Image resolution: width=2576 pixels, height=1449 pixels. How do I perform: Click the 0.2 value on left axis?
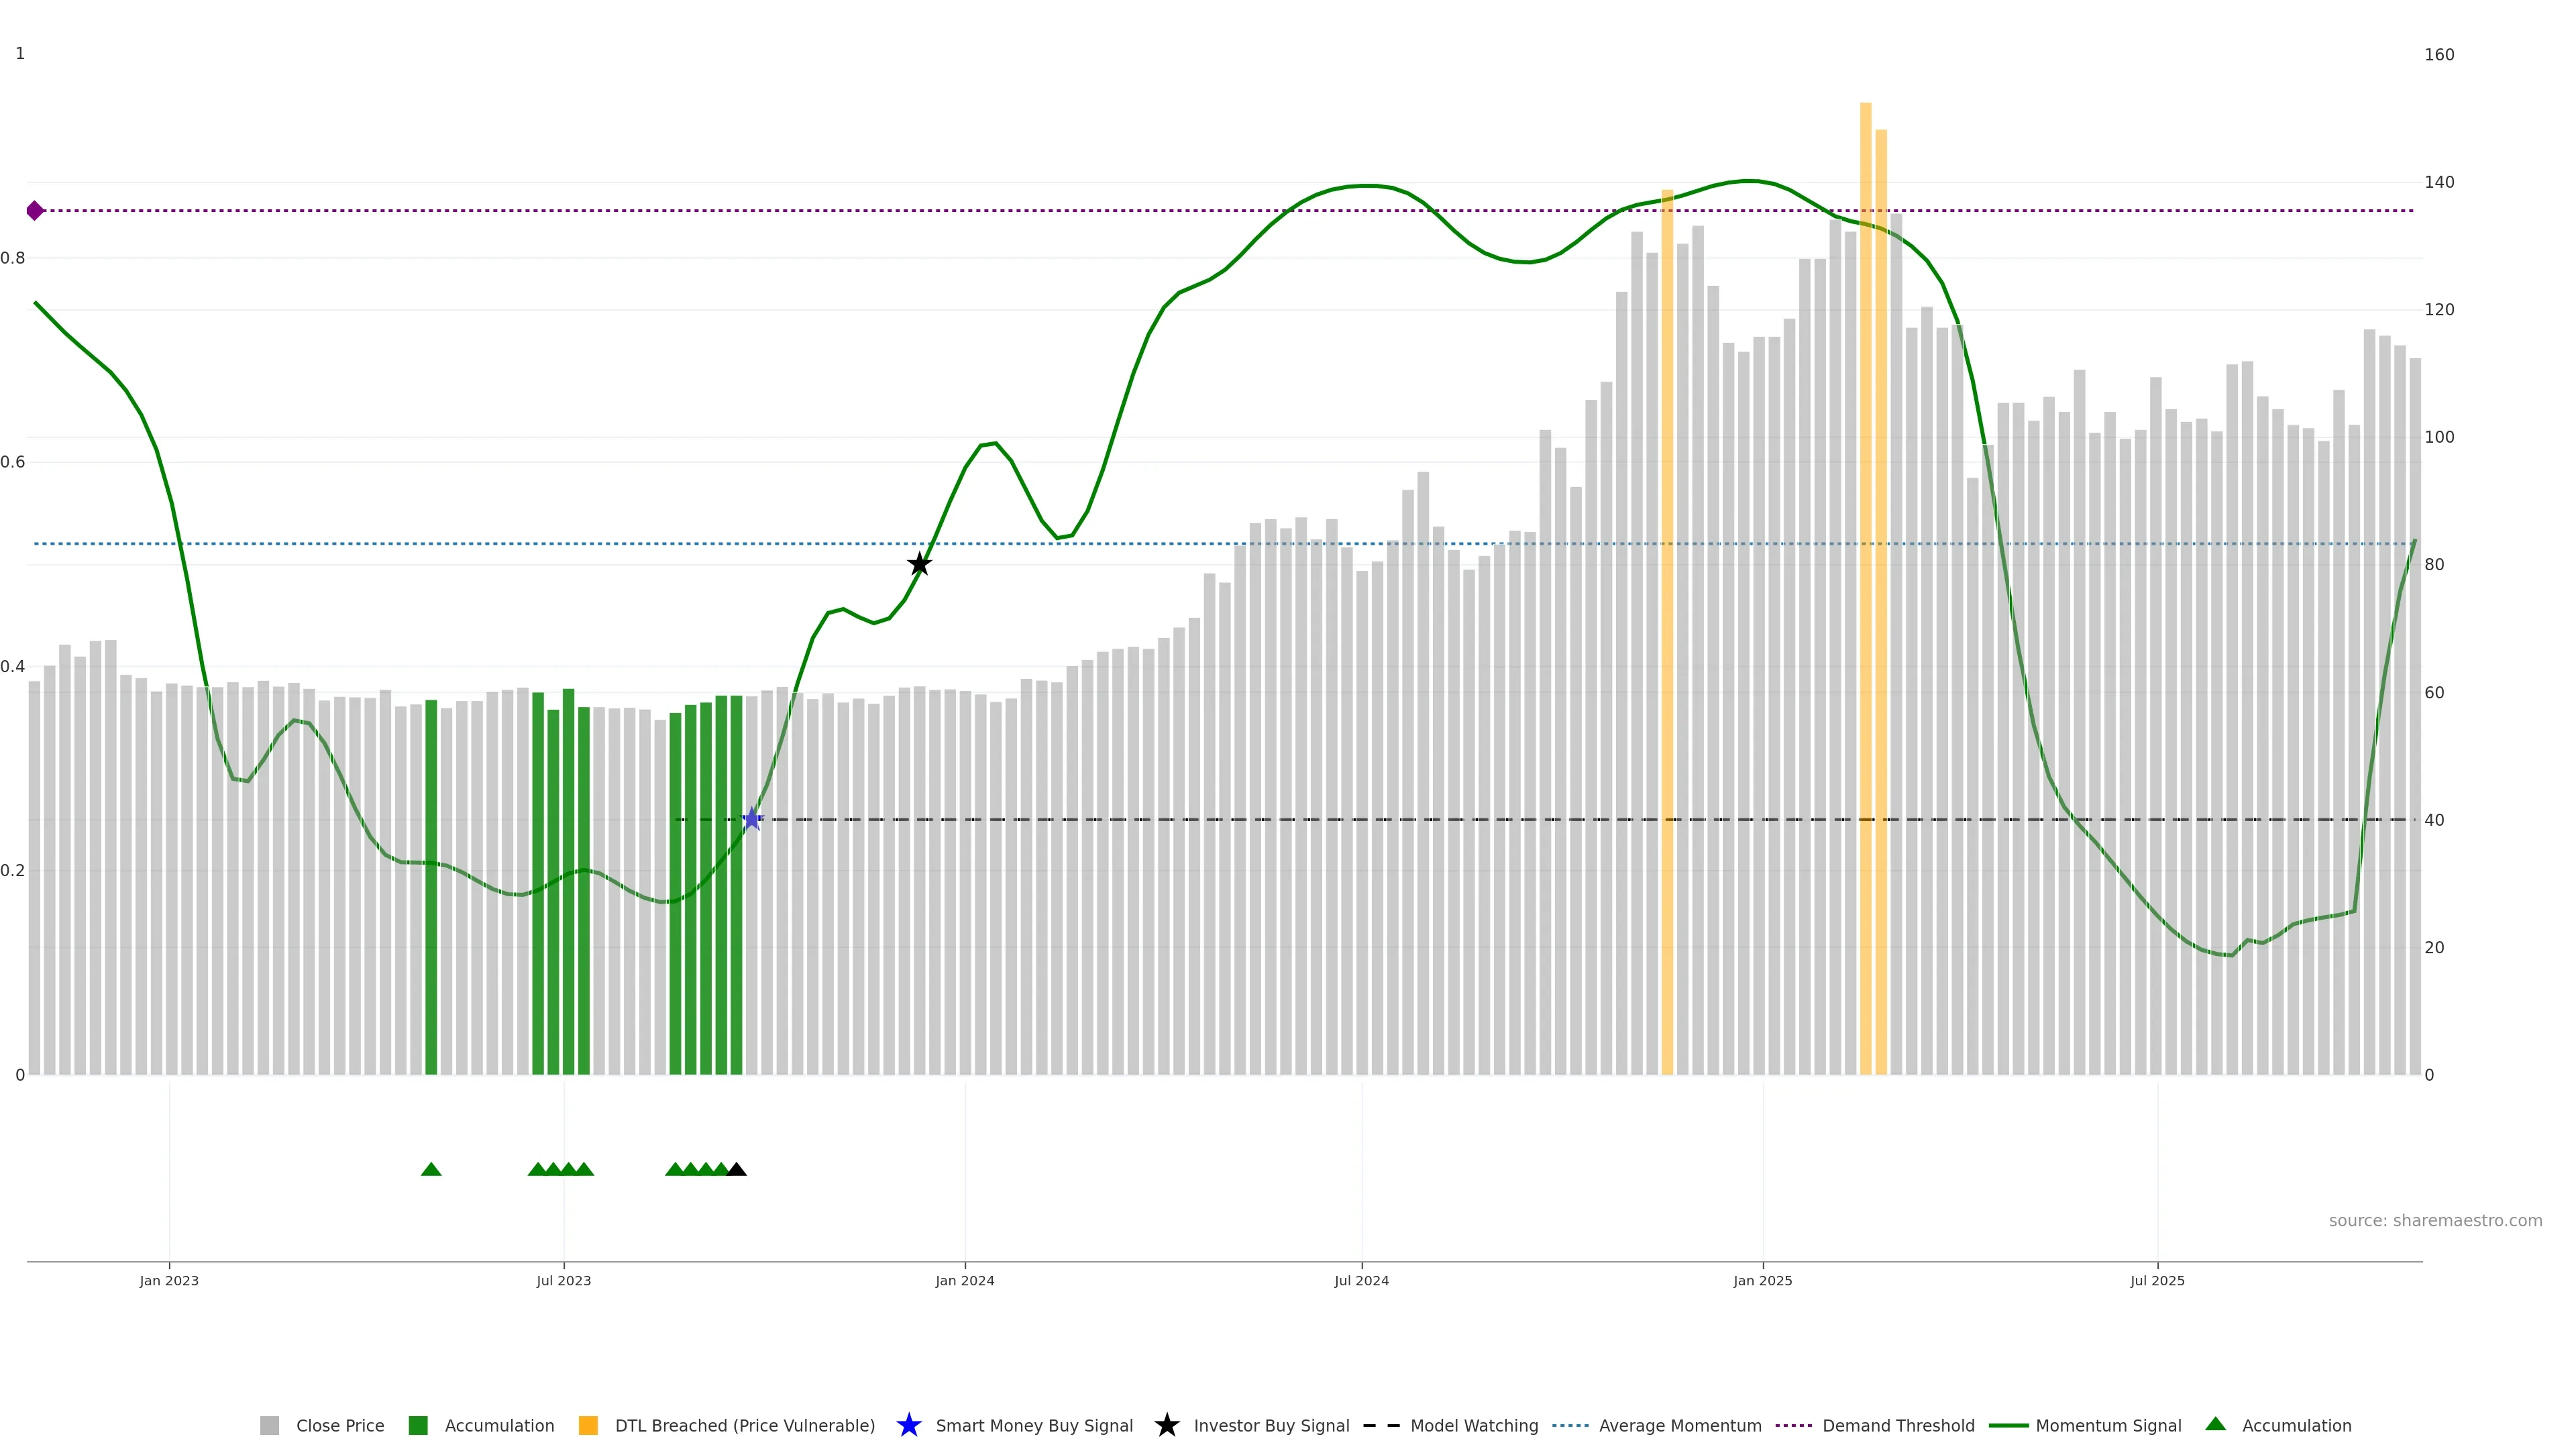[13, 870]
